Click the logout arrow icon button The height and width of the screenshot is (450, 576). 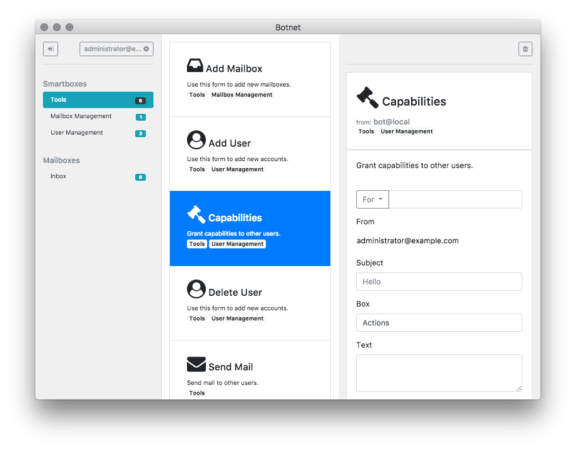coord(51,49)
